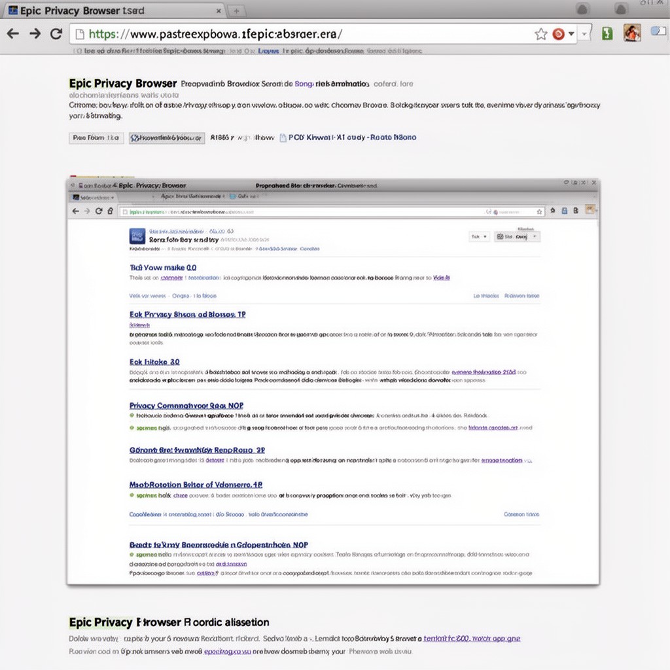Go back in the embedded browser window
670x670 pixels.
(x=76, y=211)
